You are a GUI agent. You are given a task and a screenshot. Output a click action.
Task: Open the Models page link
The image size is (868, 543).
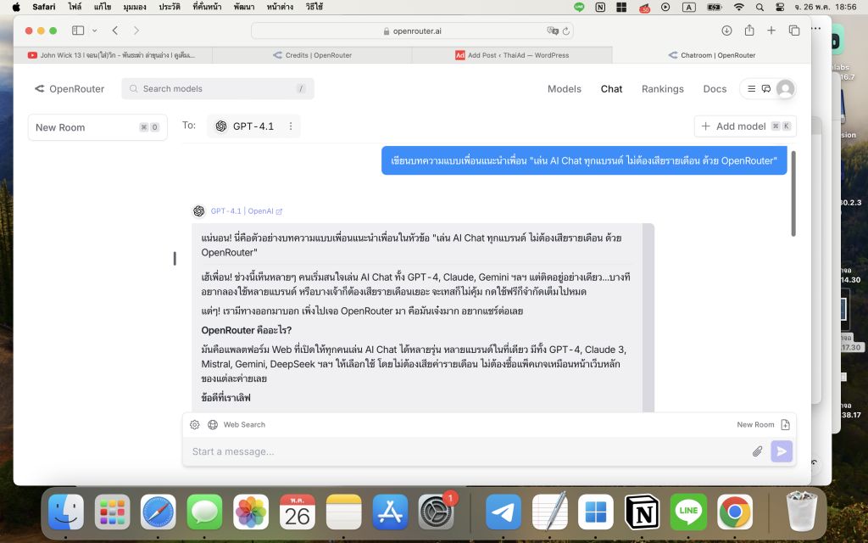[564, 88]
